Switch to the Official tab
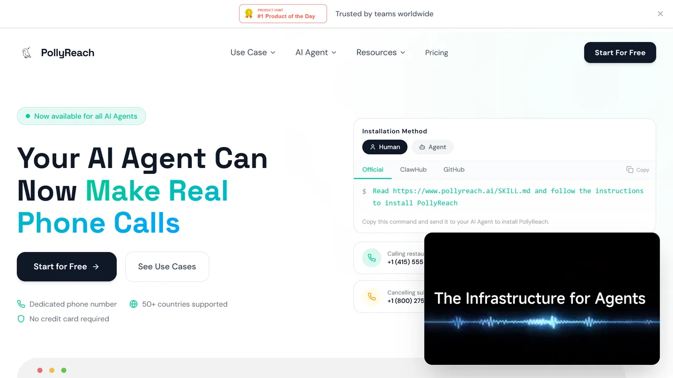Image resolution: width=673 pixels, height=378 pixels. 373,170
